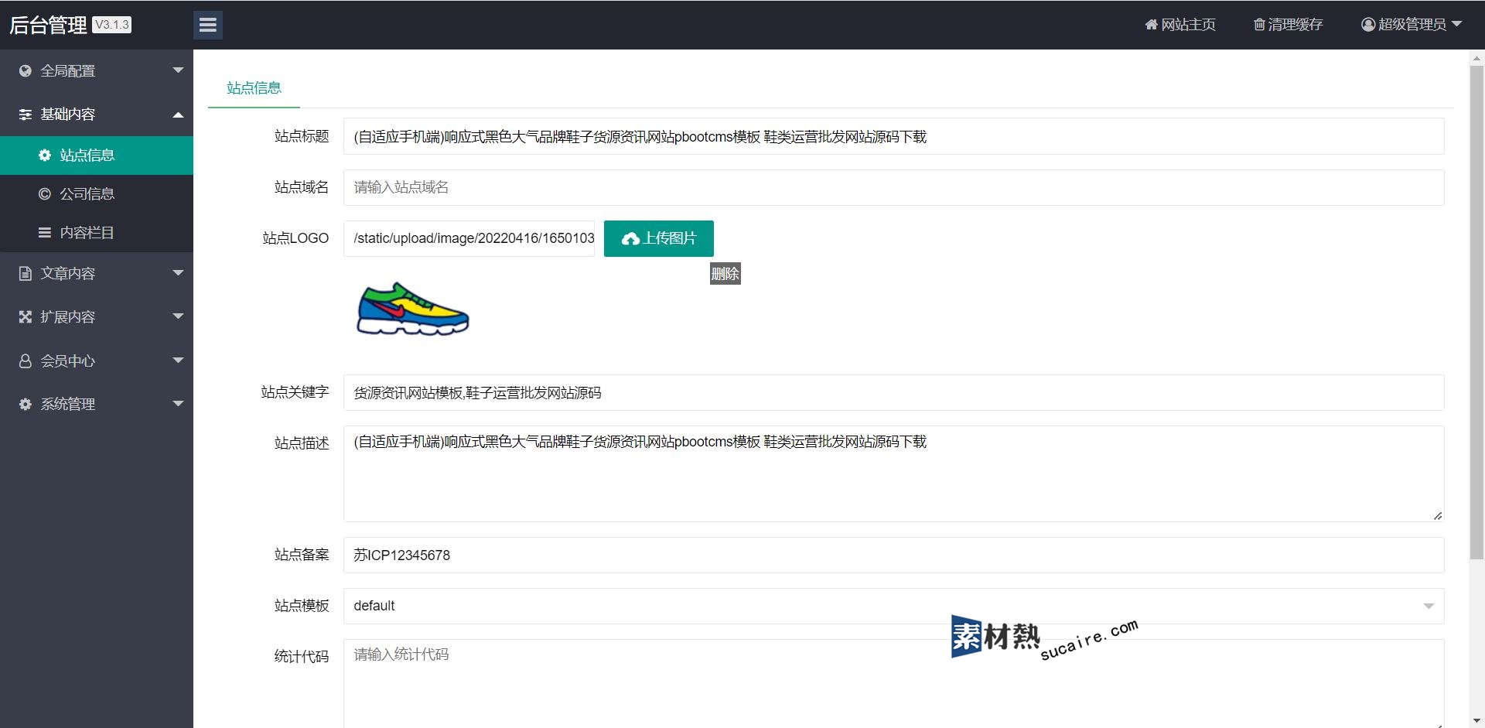This screenshot has width=1485, height=728.
Task: Click inside the 站点描述 textarea
Action: point(893,473)
